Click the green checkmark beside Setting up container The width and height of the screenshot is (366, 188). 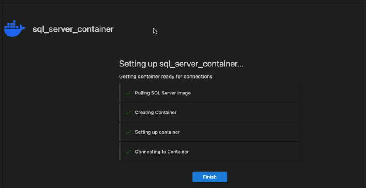(x=129, y=132)
